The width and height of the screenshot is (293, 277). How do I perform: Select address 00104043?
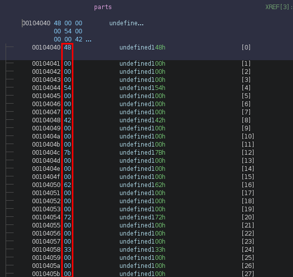[46, 80]
